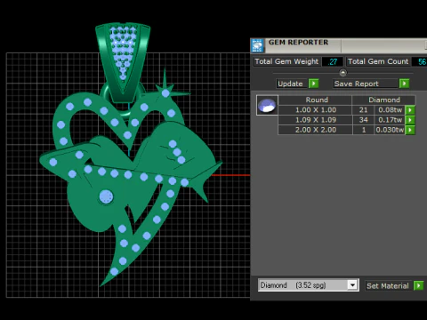
Task: Click the Total Gem Count label
Action: (x=378, y=61)
